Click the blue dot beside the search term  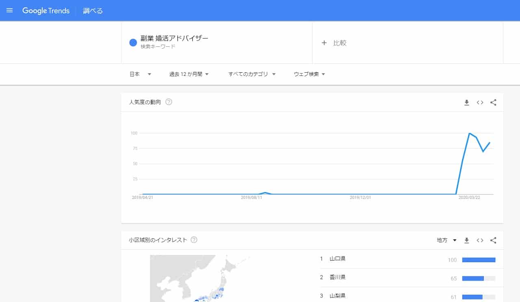pyautogui.click(x=133, y=43)
